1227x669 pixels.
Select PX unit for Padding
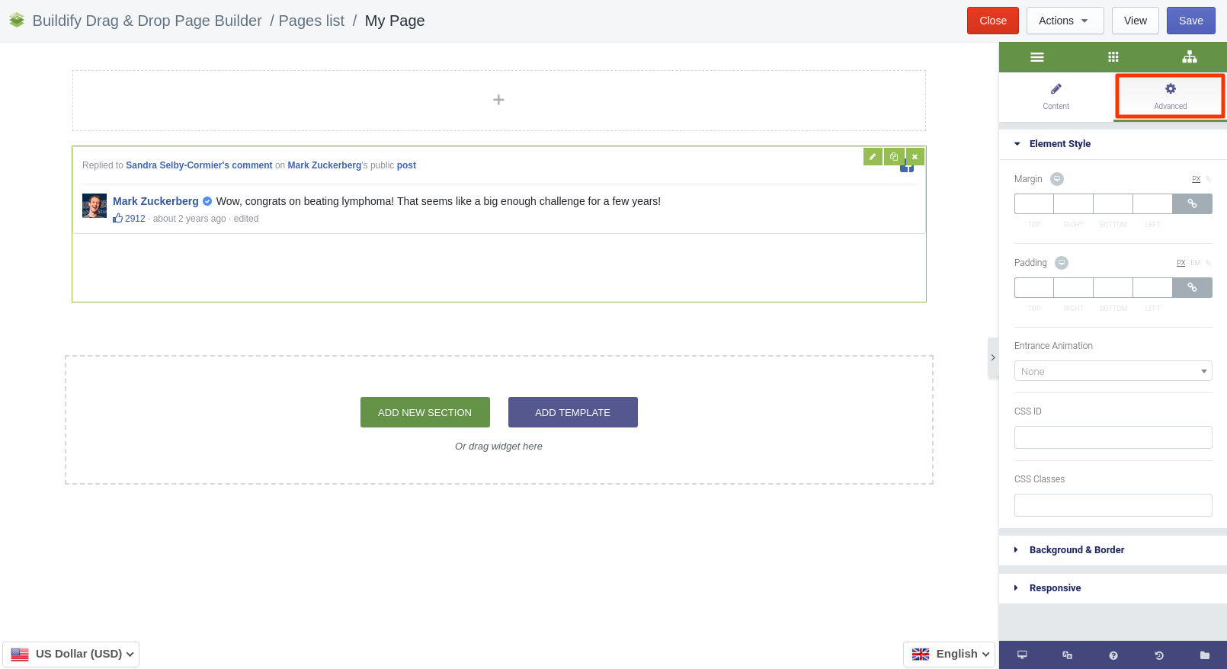click(1181, 263)
